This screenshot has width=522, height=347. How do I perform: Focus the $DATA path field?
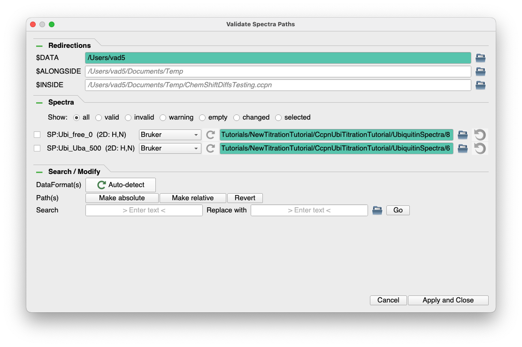point(278,58)
